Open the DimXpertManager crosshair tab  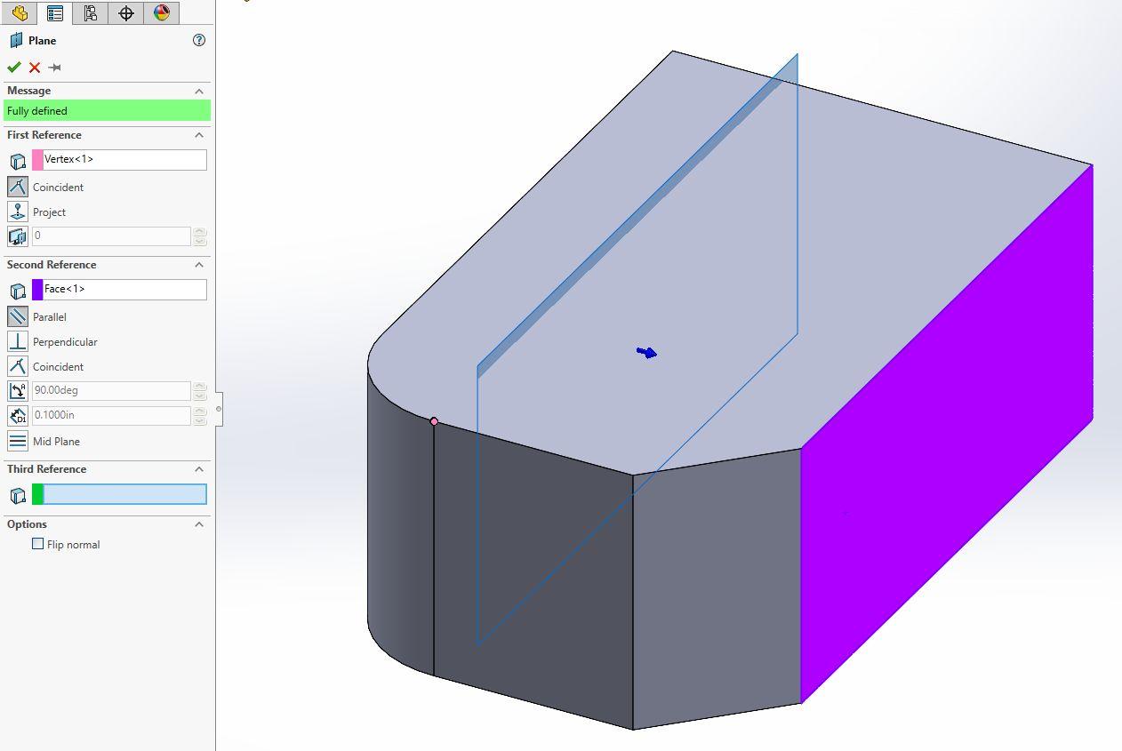point(126,12)
